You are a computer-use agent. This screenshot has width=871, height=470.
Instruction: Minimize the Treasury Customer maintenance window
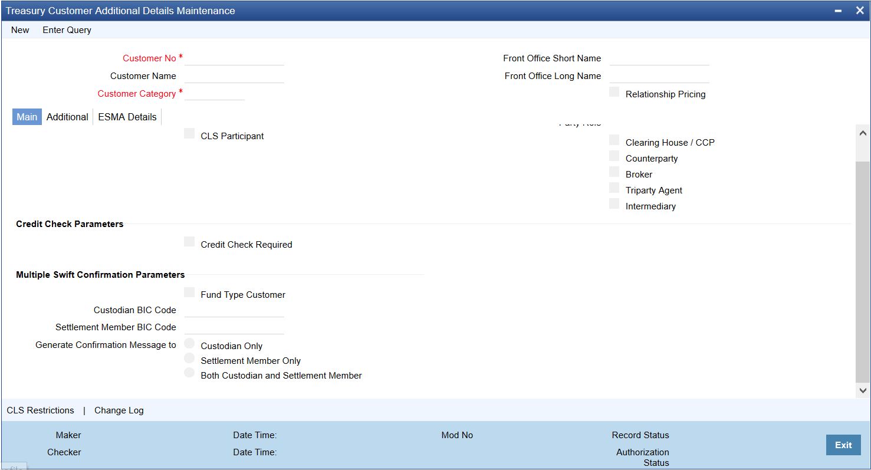coord(838,11)
